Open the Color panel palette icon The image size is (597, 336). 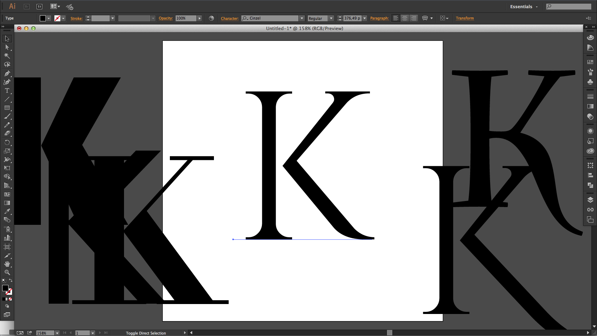pyautogui.click(x=590, y=38)
